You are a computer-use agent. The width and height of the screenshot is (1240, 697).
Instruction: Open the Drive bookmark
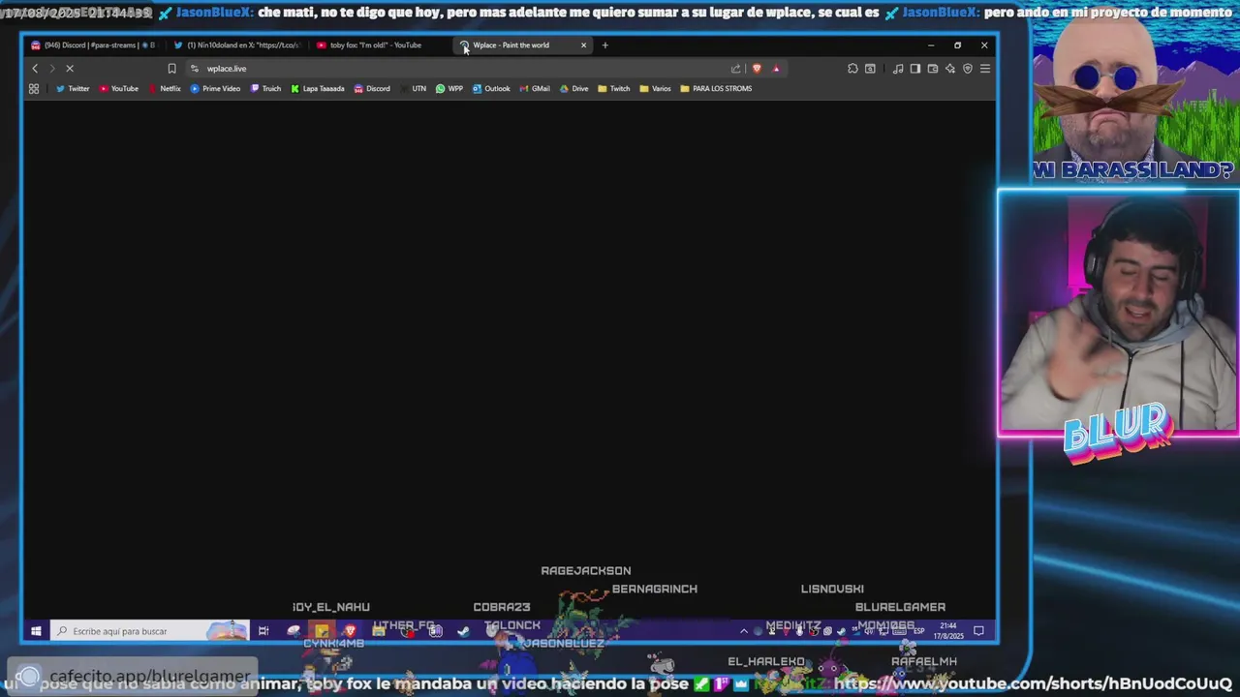tap(574, 89)
